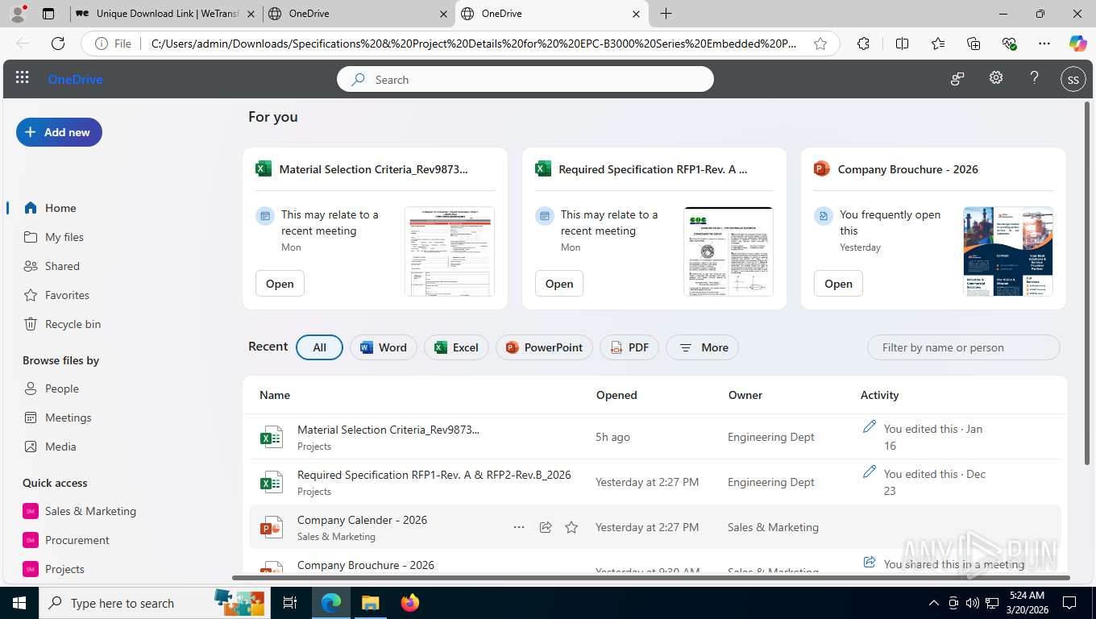Open Company Brouchure - 2026 card
Image resolution: width=1096 pixels, height=619 pixels.
(838, 284)
